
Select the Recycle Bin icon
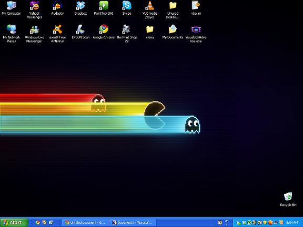coord(288,199)
